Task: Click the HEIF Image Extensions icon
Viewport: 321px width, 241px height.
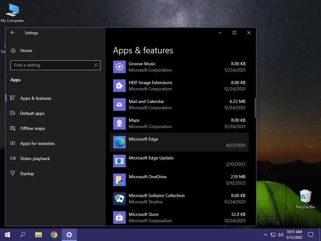Action: click(119, 86)
